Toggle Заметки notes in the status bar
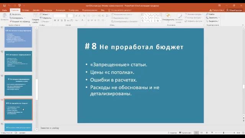The image size is (245, 138). coord(172,133)
